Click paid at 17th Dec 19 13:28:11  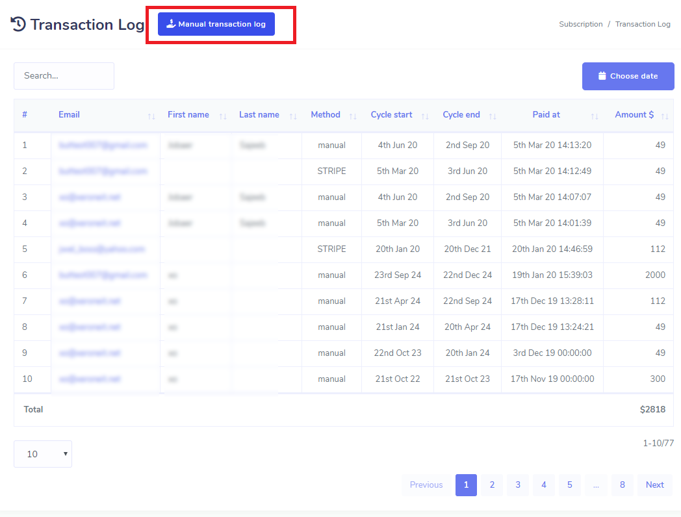pos(552,301)
